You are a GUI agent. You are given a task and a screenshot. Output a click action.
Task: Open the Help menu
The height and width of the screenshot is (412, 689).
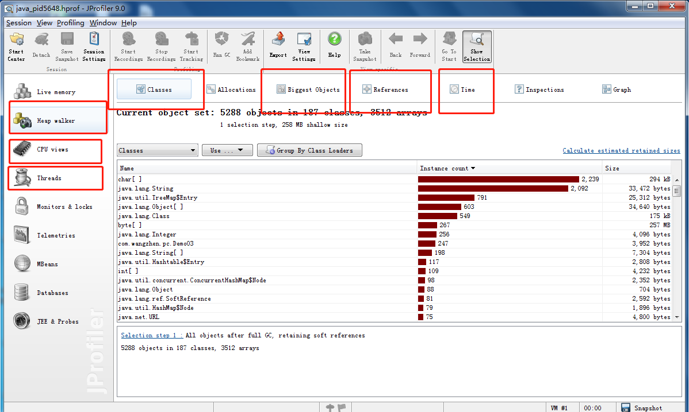129,23
